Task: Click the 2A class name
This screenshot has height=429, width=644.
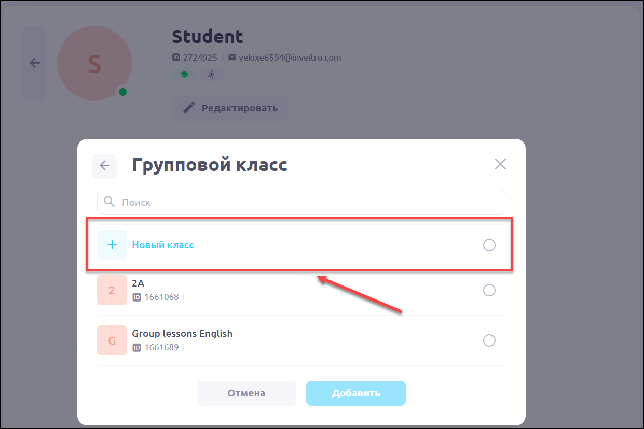Action: tap(138, 283)
